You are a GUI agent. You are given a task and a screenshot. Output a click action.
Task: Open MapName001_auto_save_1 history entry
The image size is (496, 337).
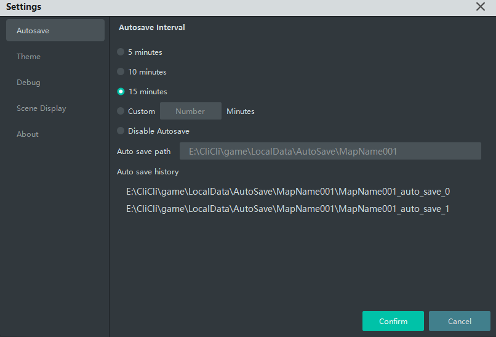coord(288,209)
